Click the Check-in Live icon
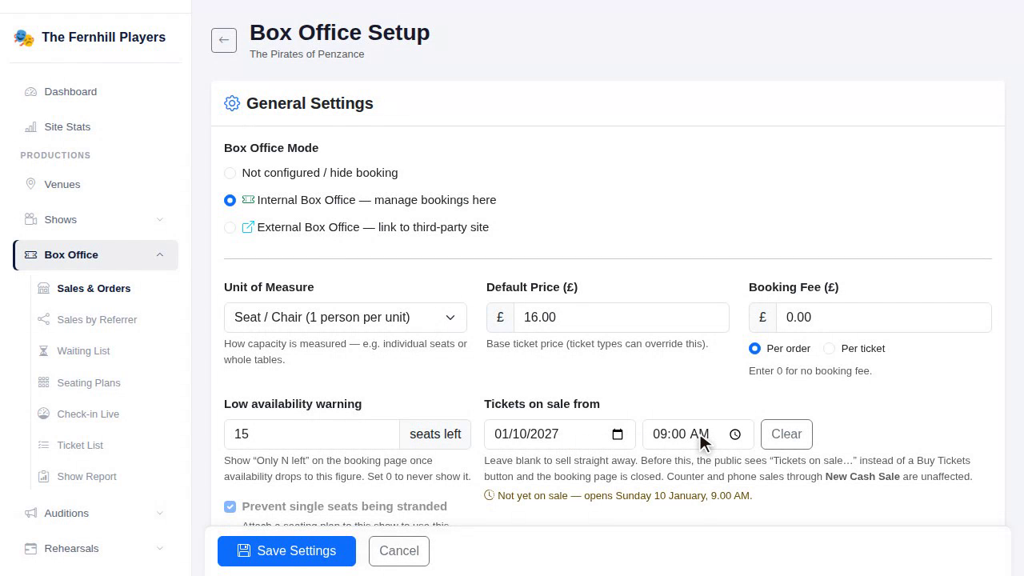1024x576 pixels. [43, 414]
